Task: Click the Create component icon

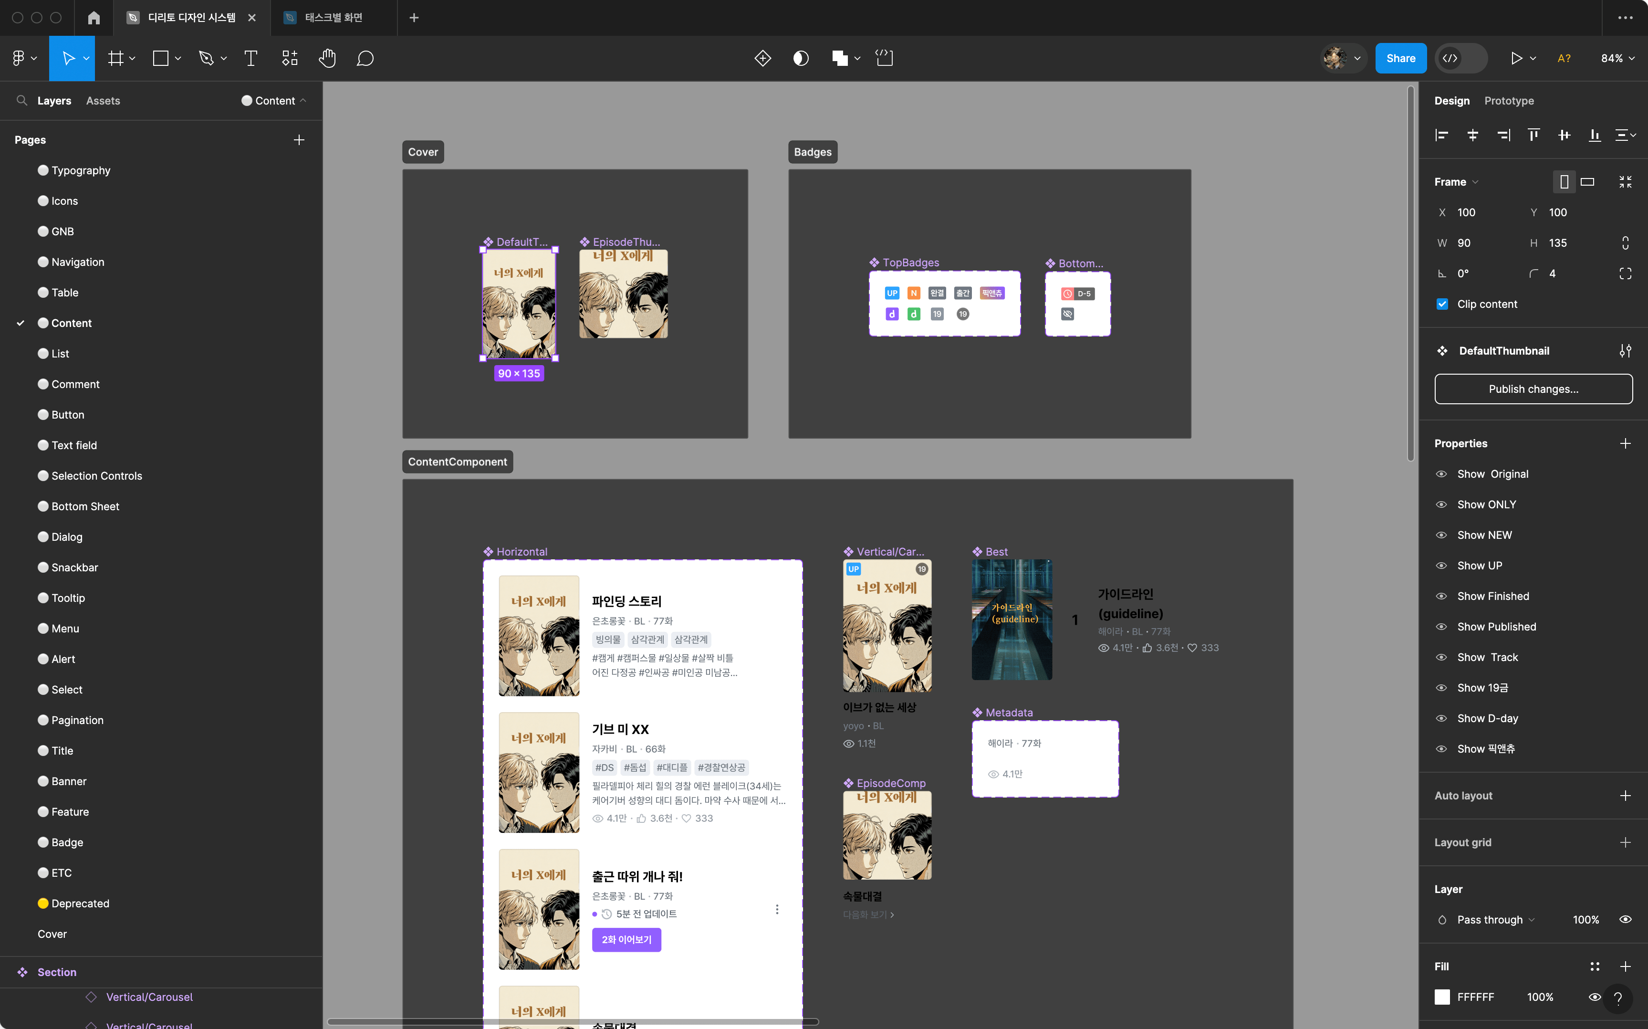Action: 762,59
